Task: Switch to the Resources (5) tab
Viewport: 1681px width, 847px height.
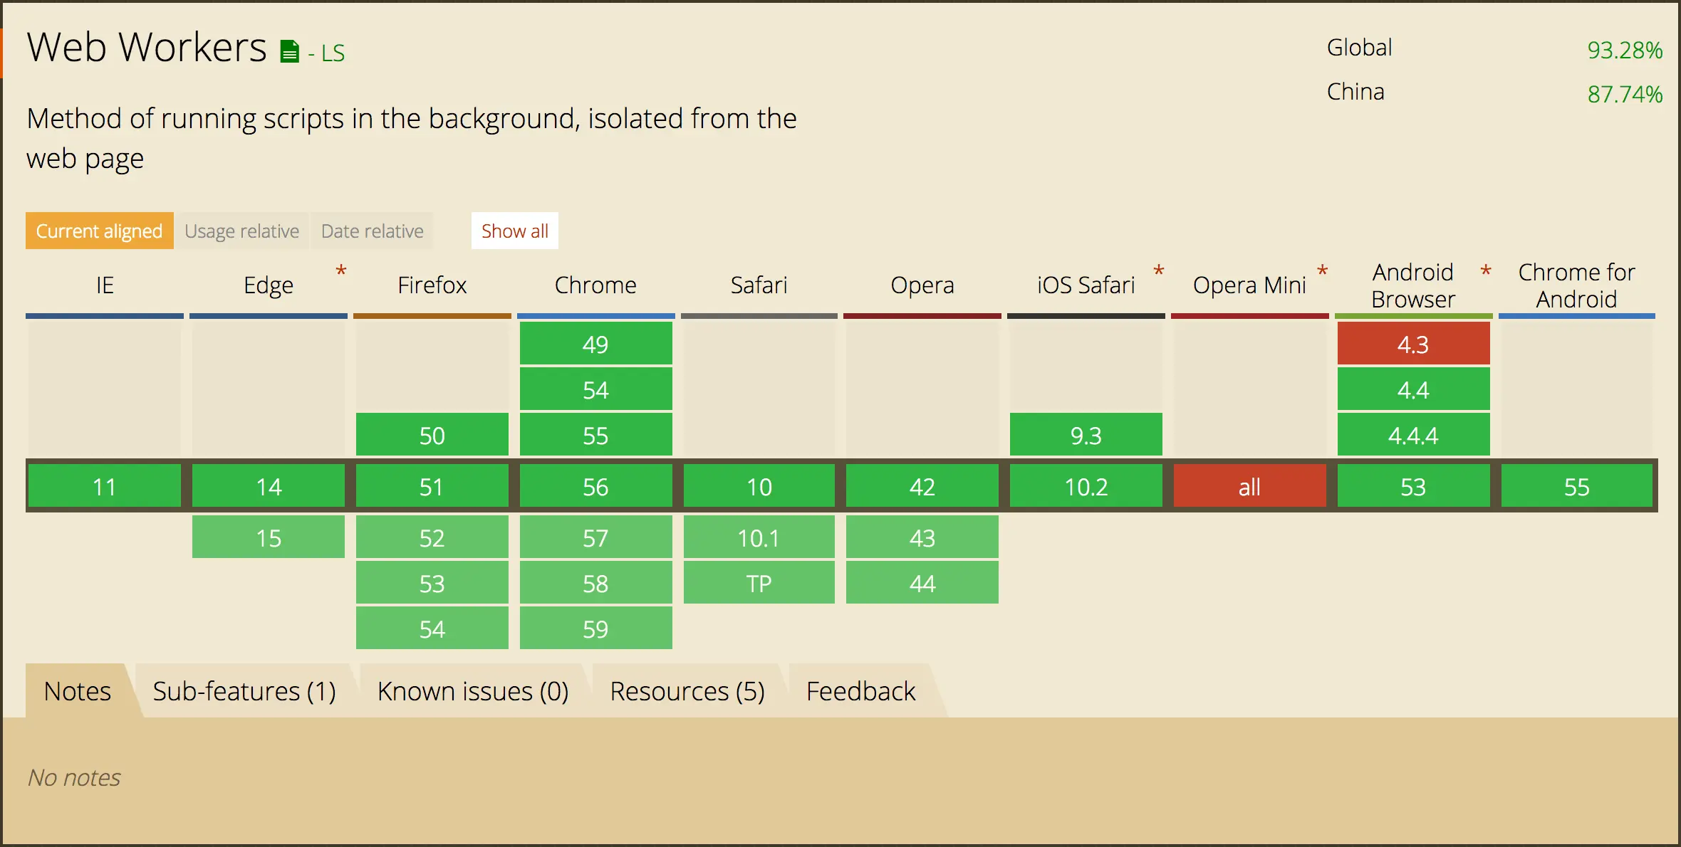Action: 687,691
